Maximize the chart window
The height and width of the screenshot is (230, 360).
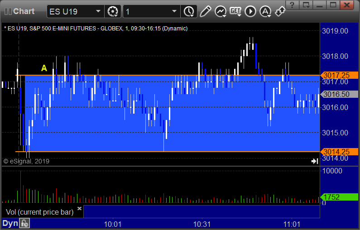(x=333, y=5)
